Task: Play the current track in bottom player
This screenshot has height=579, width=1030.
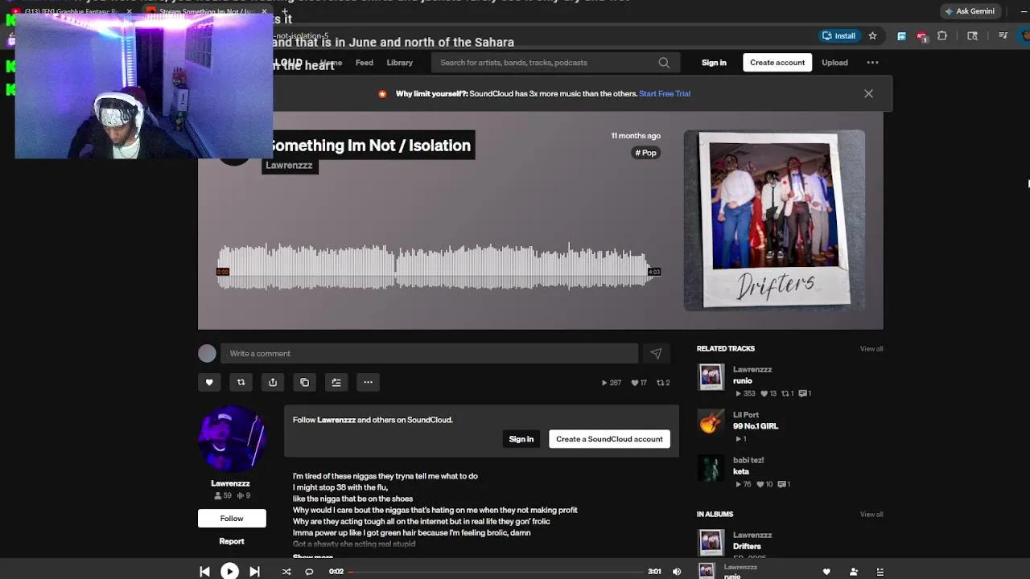Action: point(229,571)
